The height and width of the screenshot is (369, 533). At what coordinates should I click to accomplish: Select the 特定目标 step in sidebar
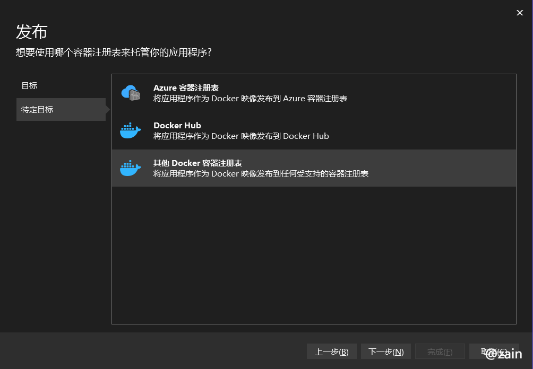(x=61, y=109)
